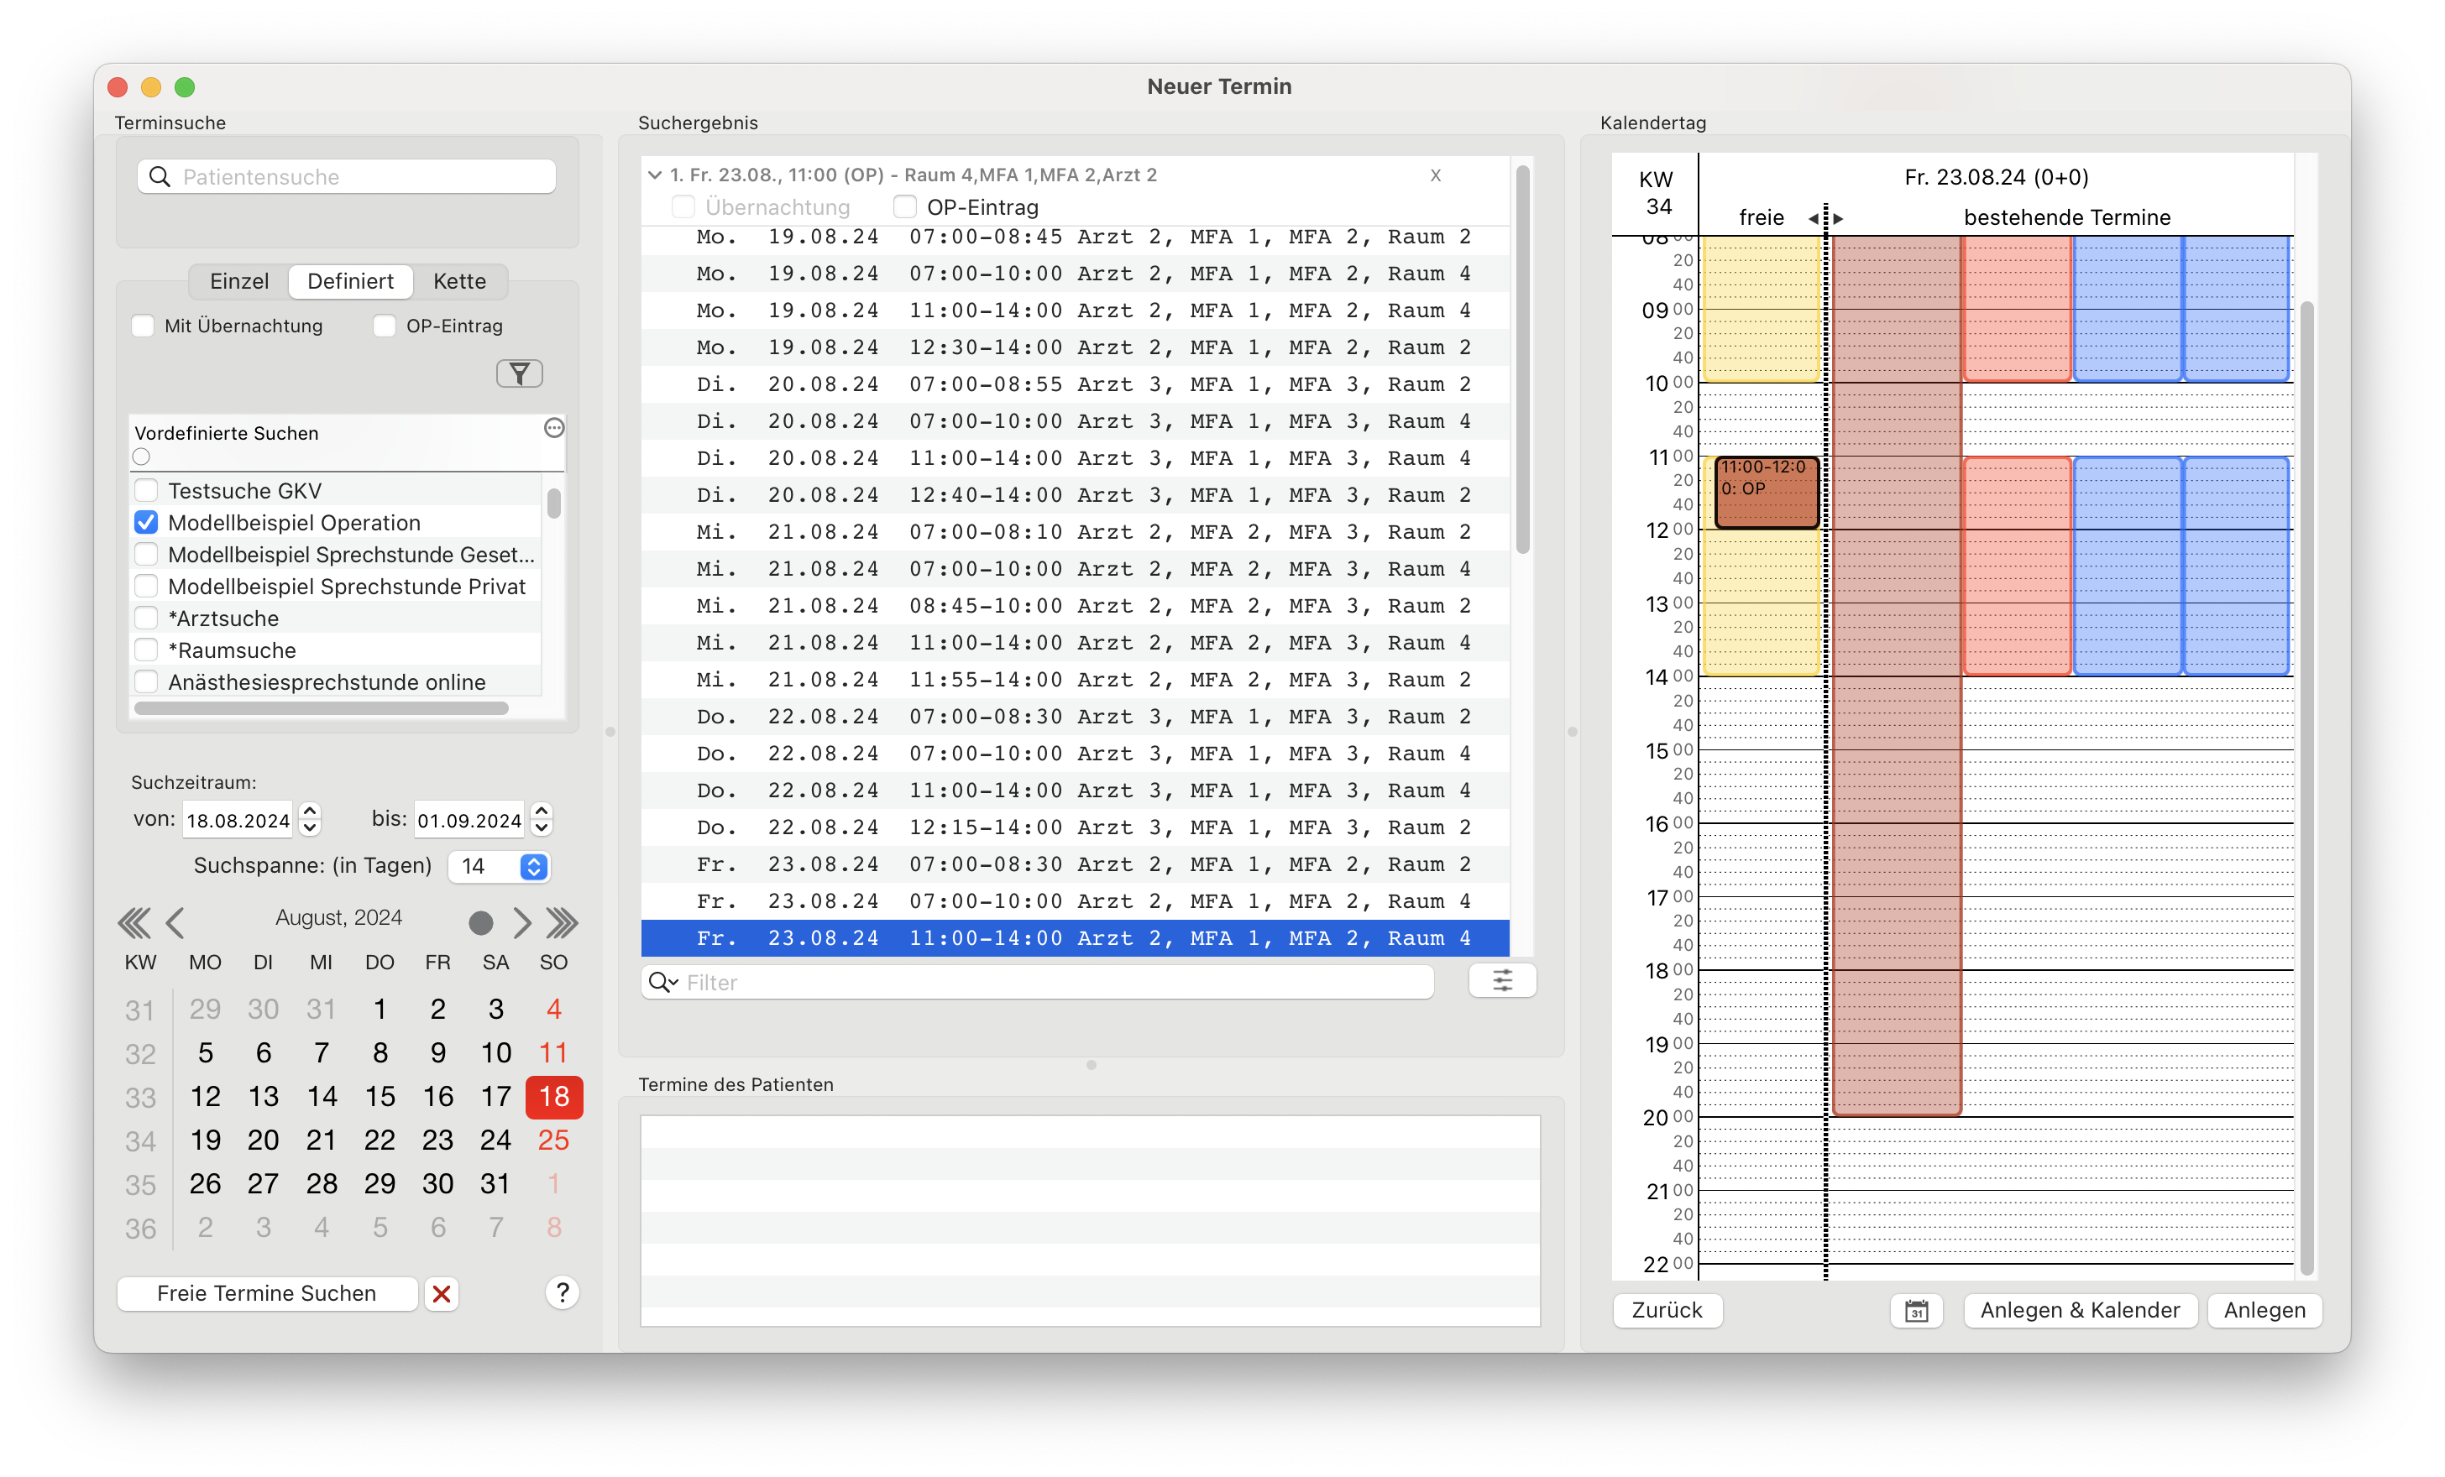Open the help question mark button
Image resolution: width=2445 pixels, height=1477 pixels.
tap(562, 1292)
